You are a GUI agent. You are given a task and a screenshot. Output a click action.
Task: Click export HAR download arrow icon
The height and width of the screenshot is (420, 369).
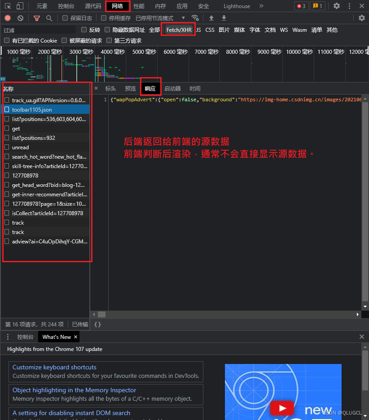[x=224, y=18]
